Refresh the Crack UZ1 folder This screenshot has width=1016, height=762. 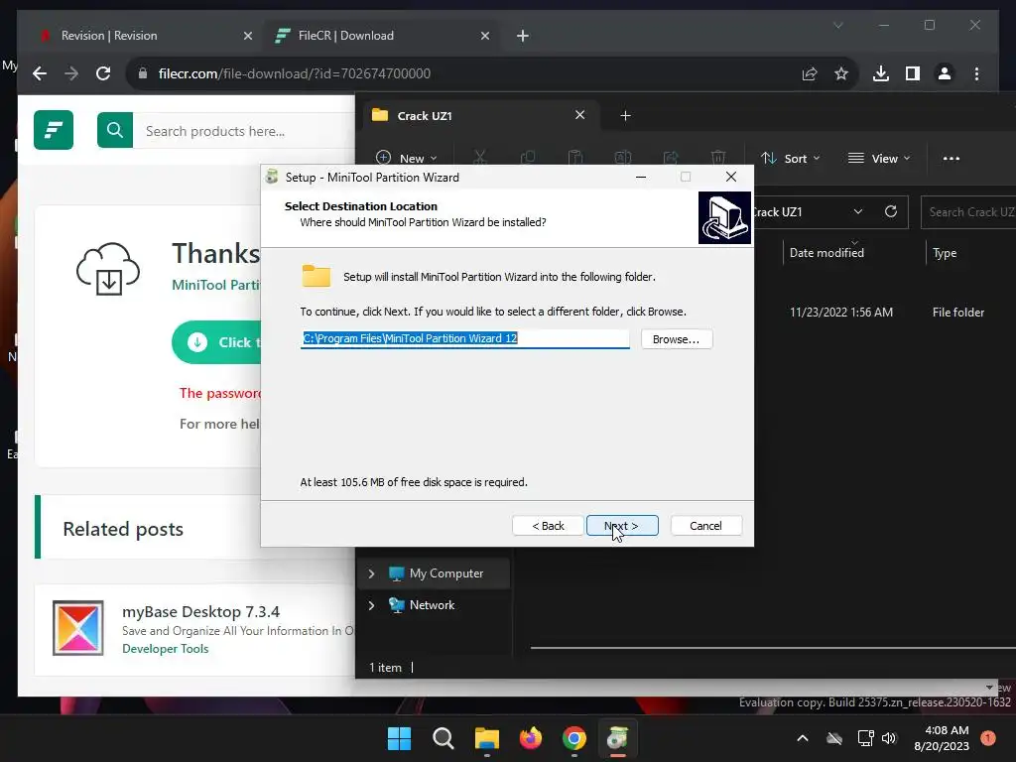click(891, 212)
